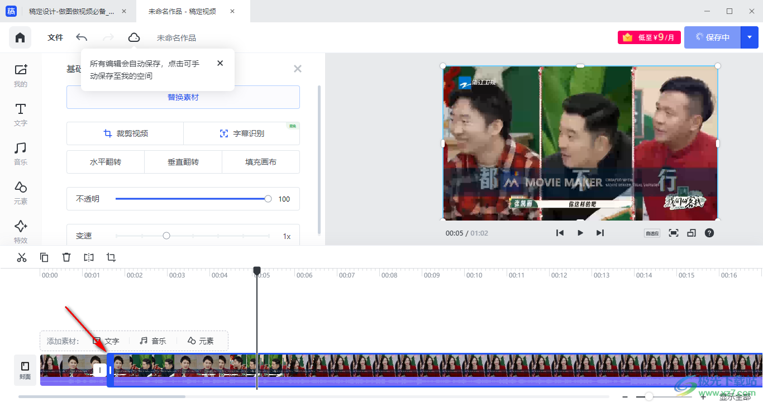The image size is (763, 402).
Task: Go to the home page icon
Action: click(x=20, y=37)
